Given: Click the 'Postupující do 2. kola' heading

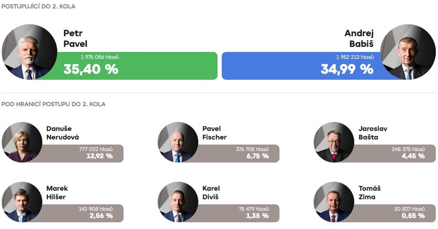Looking at the screenshot, I should pyautogui.click(x=38, y=7).
